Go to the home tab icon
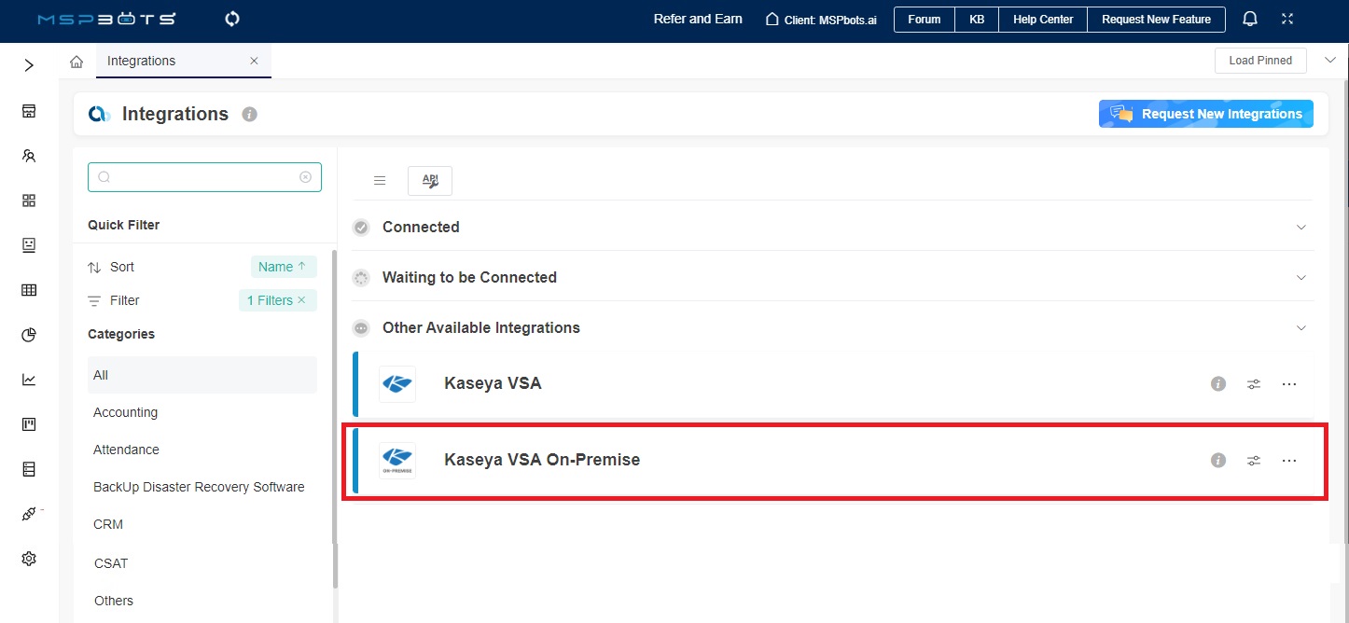This screenshot has width=1349, height=623. pyautogui.click(x=77, y=62)
